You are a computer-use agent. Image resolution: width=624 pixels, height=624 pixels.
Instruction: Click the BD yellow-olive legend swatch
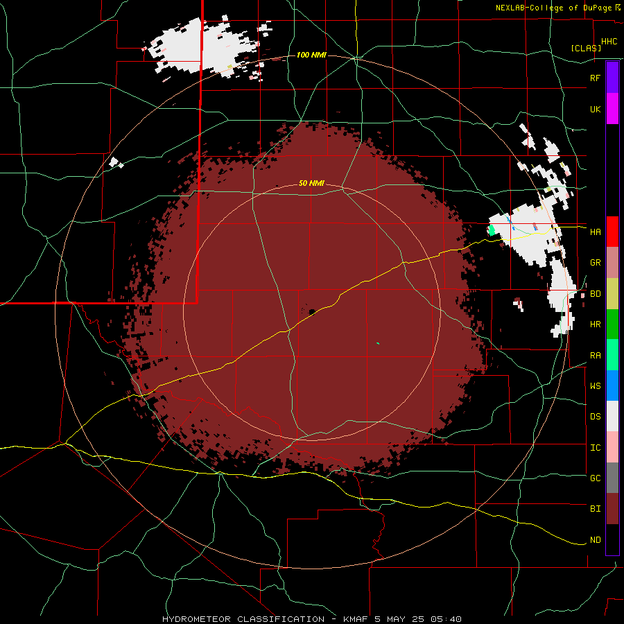[x=612, y=294]
